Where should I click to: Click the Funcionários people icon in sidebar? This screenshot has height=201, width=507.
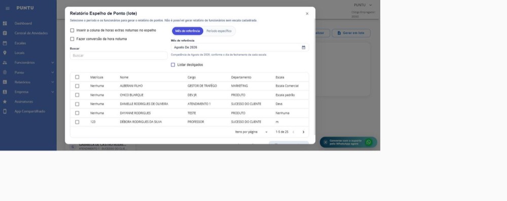[5, 62]
